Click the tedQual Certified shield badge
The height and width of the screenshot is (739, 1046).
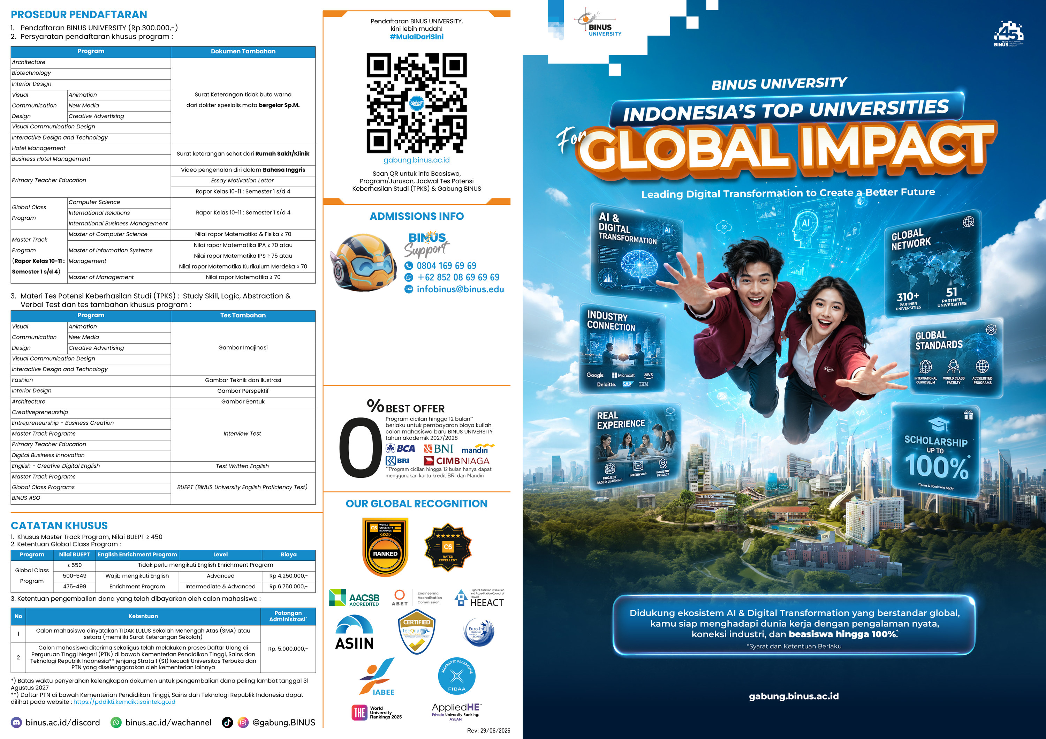417,632
